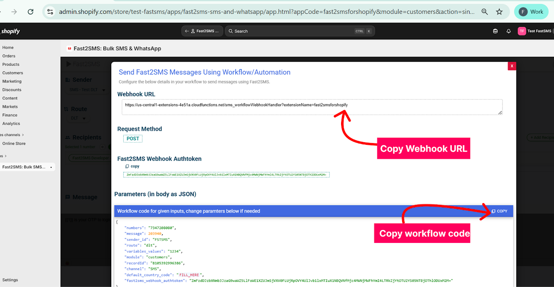Image resolution: width=554 pixels, height=287 pixels.
Task: Copy the Fast2SMS webhook authtoken
Action: 132,166
